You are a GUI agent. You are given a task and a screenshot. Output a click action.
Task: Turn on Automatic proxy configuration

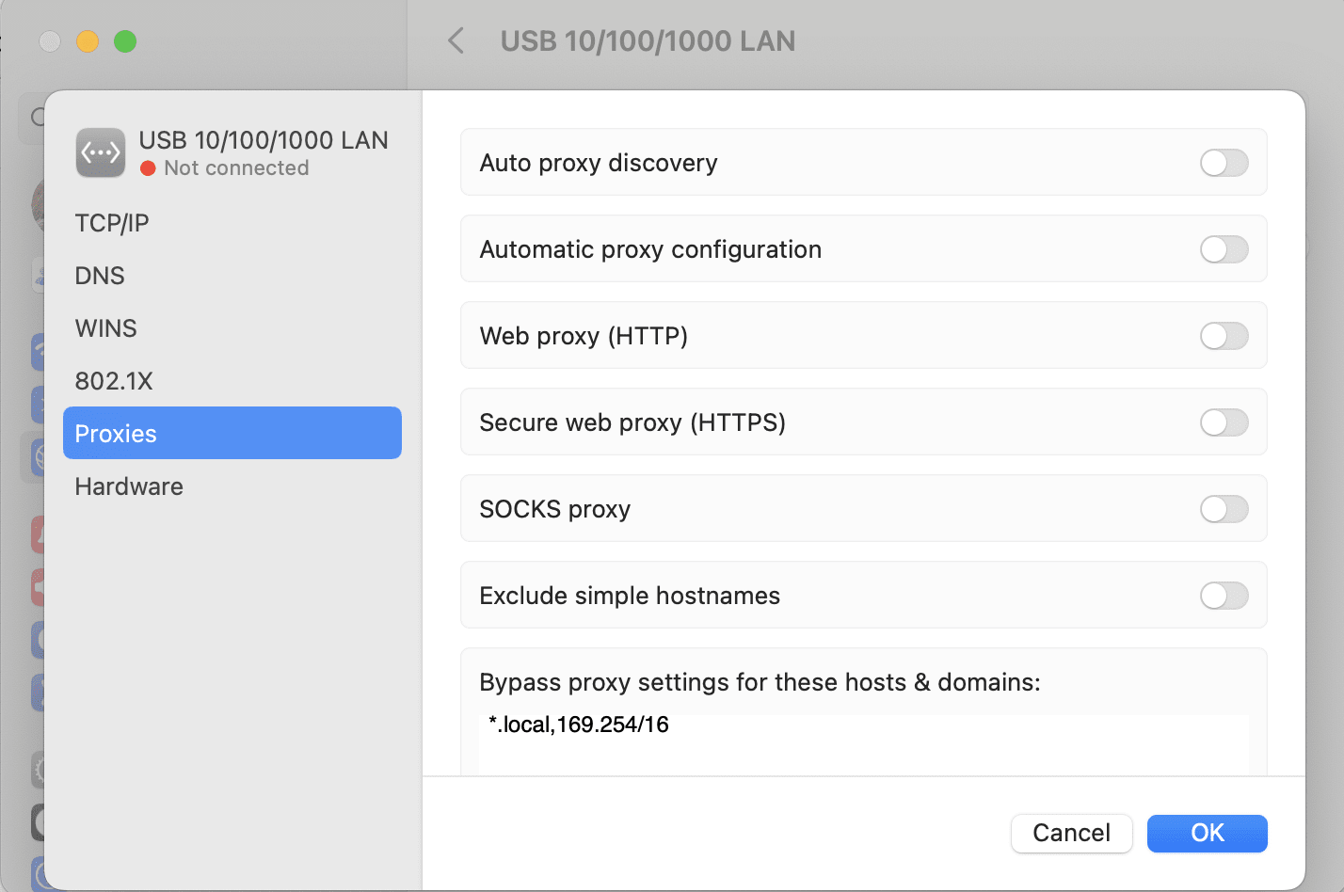coord(1224,248)
